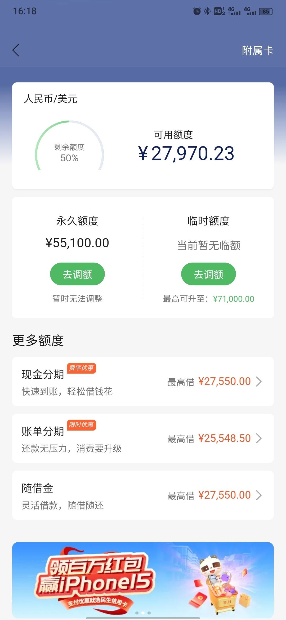Tap the battery level indicator

(x=266, y=11)
